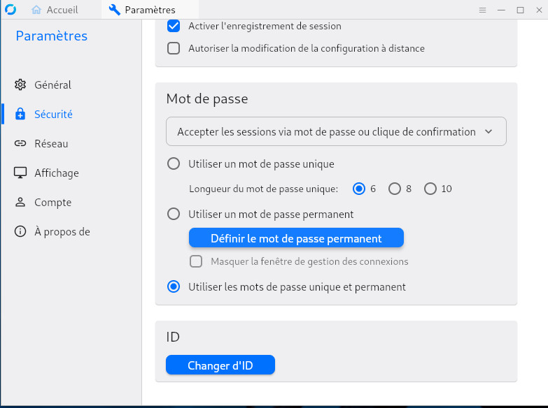Click the RustDesk logo icon
Viewport: 548px width, 408px height.
click(x=10, y=10)
